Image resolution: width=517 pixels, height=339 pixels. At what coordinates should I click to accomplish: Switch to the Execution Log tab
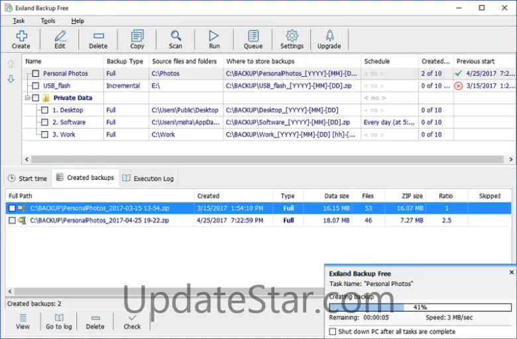pyautogui.click(x=148, y=179)
